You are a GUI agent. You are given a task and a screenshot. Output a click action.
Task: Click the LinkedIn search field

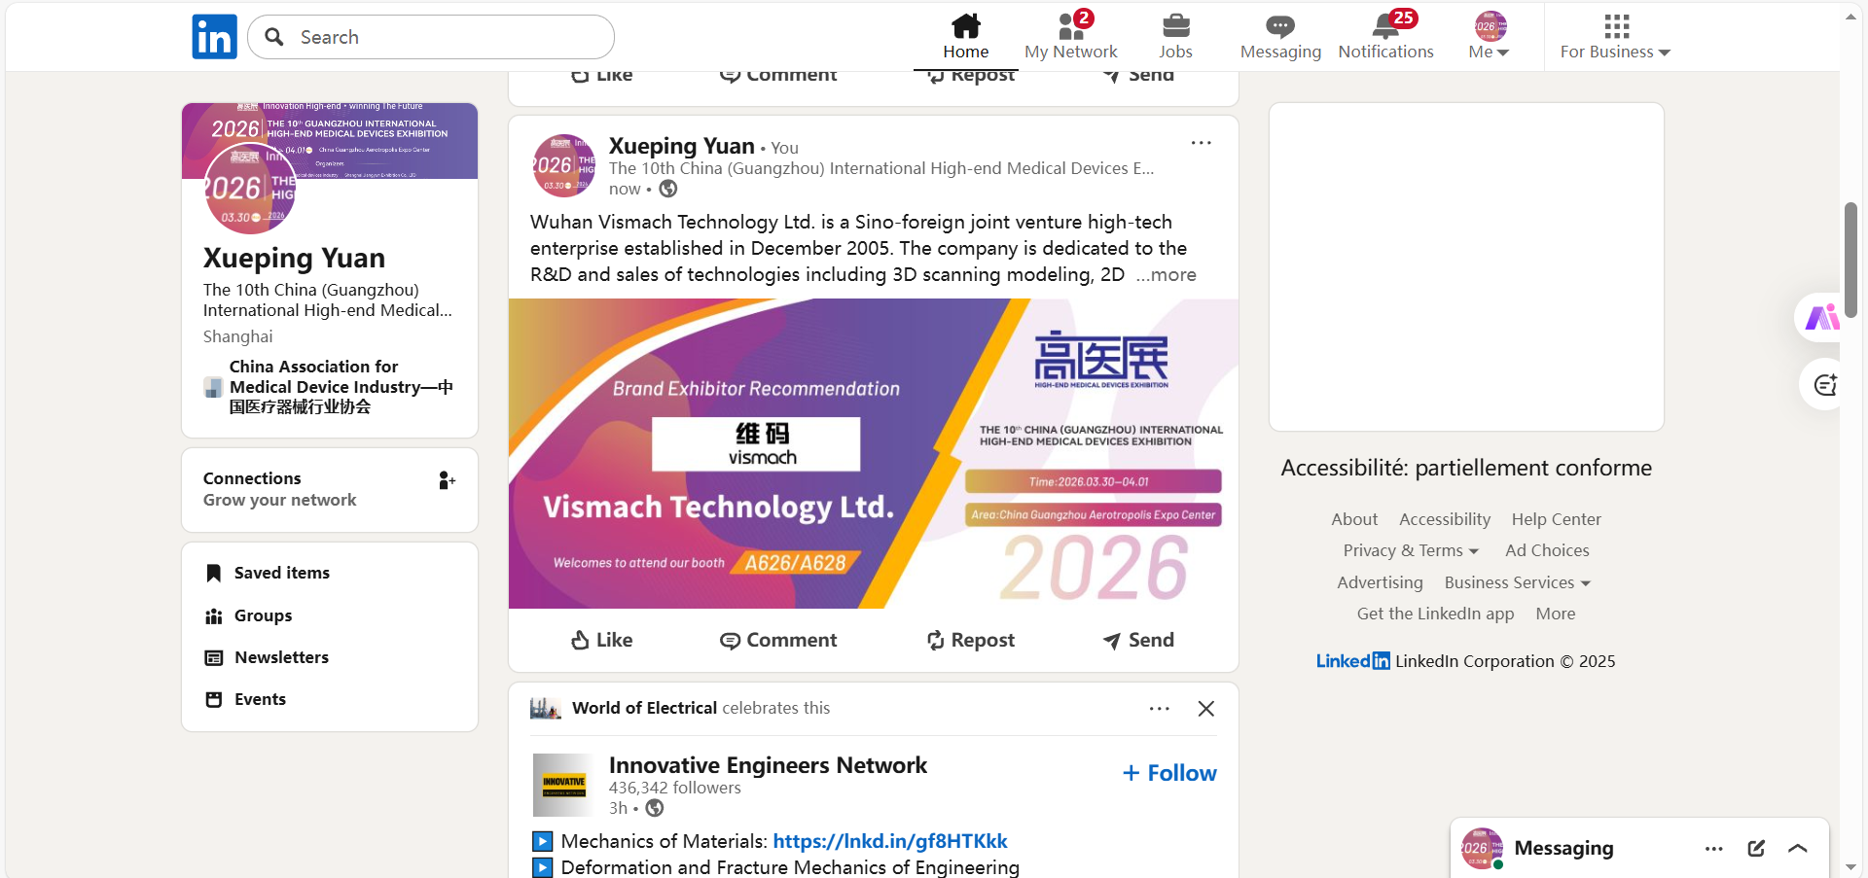pyautogui.click(x=431, y=37)
